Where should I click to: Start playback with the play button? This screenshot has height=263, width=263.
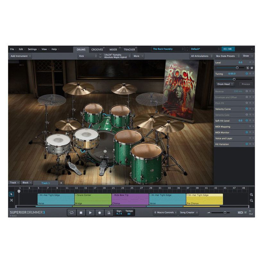pos(90,213)
